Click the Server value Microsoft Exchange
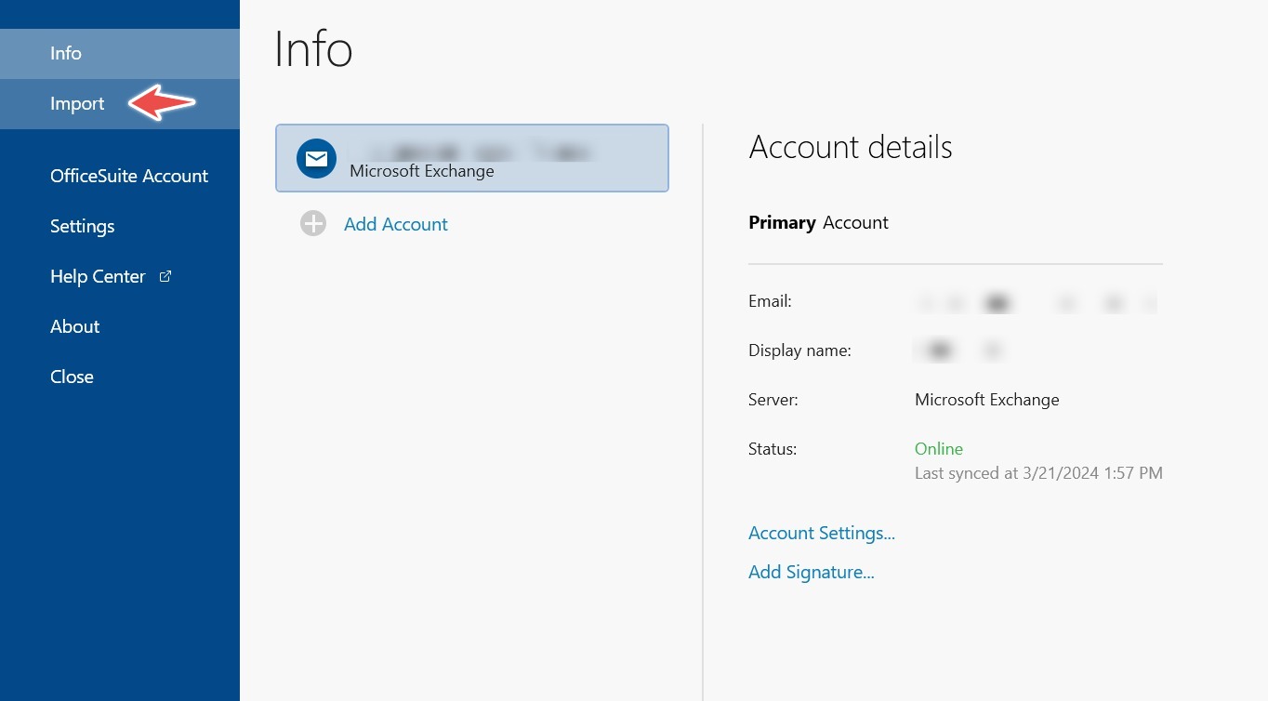1268x701 pixels. point(987,400)
